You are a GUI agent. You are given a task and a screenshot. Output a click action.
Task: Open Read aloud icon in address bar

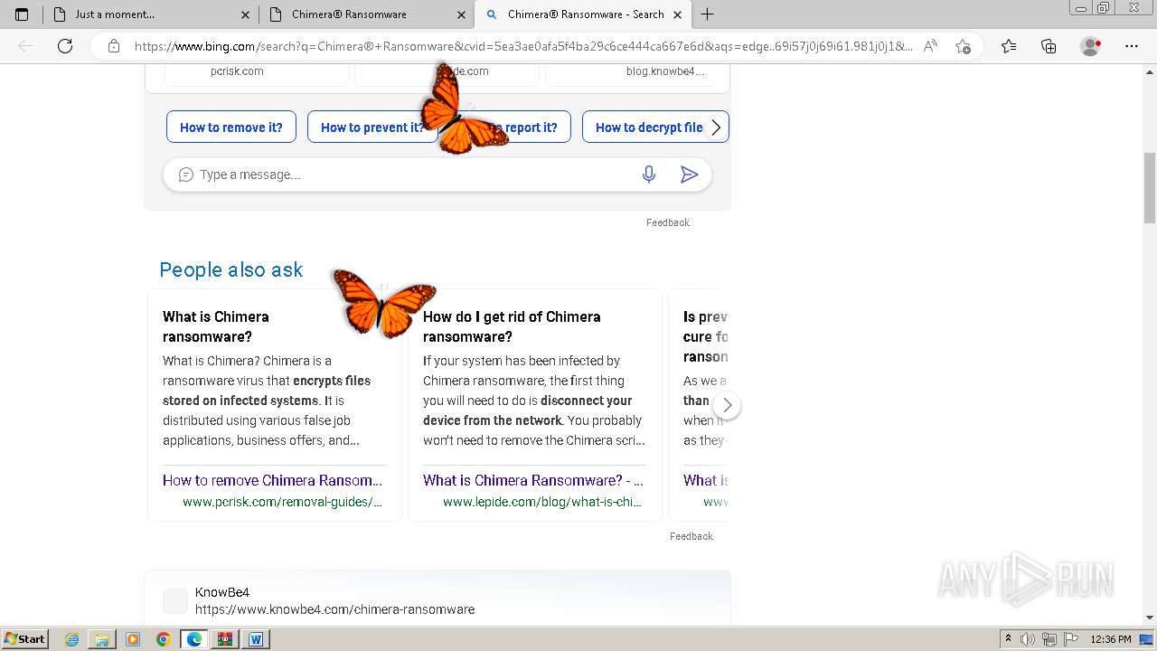click(930, 46)
